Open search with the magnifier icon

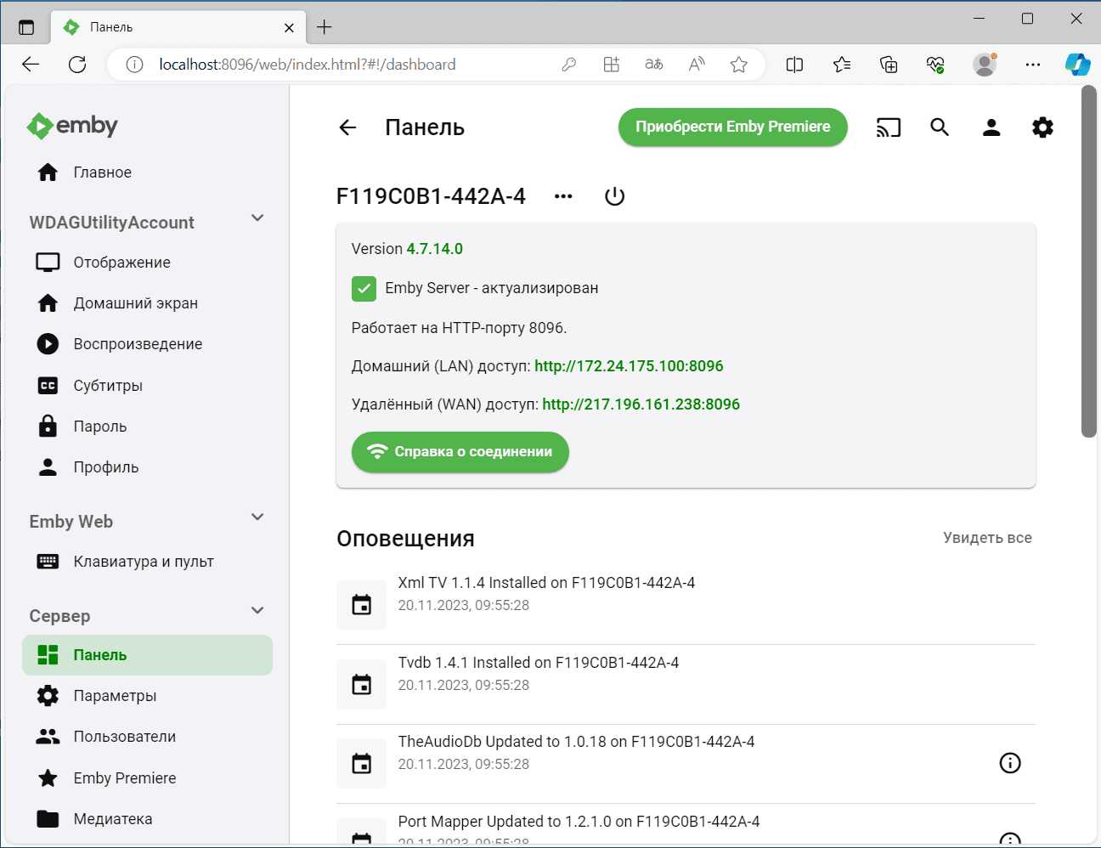click(x=939, y=127)
